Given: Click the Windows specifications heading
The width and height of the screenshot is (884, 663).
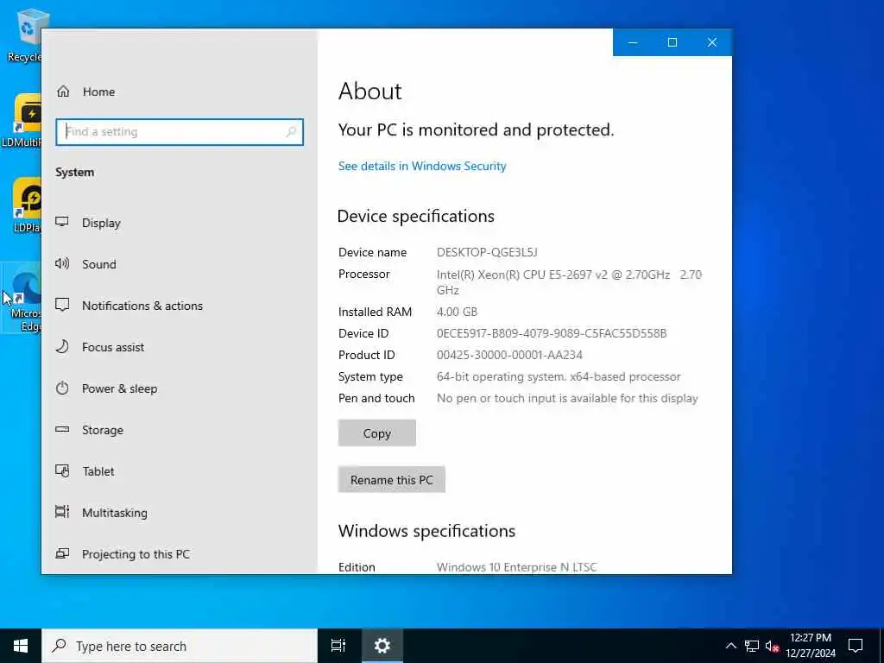Looking at the screenshot, I should click(x=426, y=531).
